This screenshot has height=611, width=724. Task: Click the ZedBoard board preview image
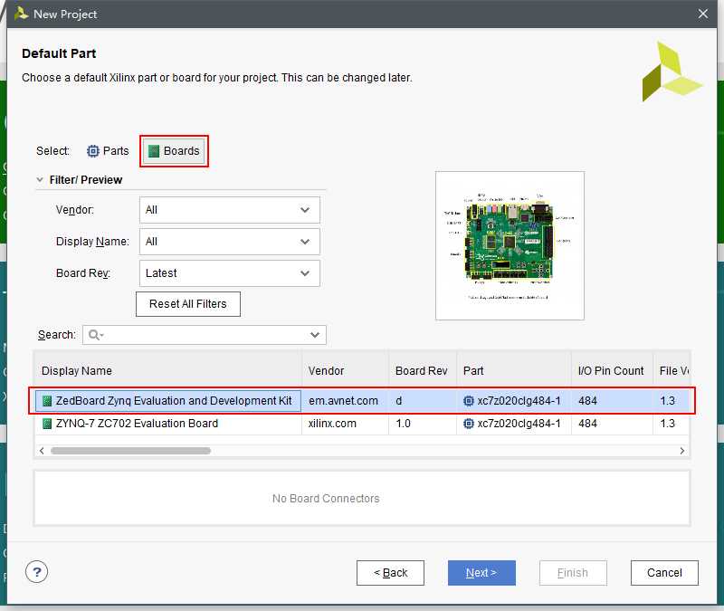(x=510, y=245)
